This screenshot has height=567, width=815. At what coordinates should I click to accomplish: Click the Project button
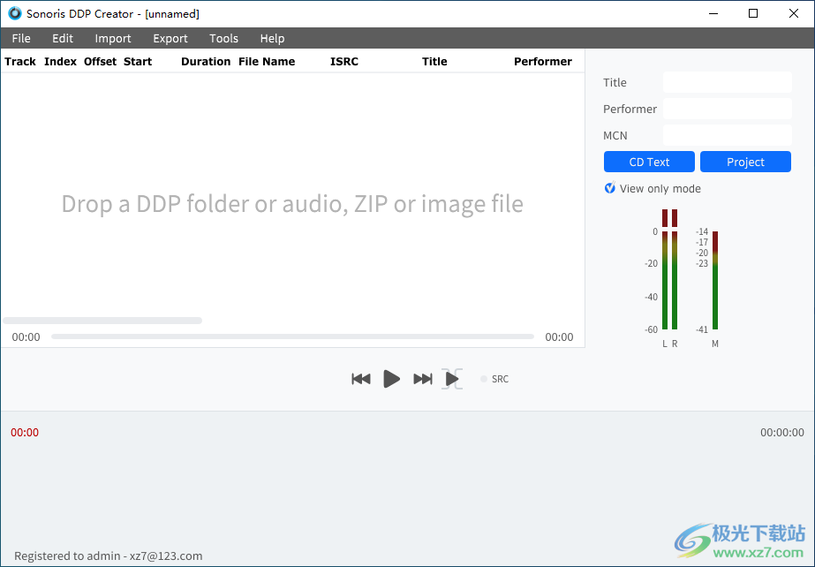point(745,162)
